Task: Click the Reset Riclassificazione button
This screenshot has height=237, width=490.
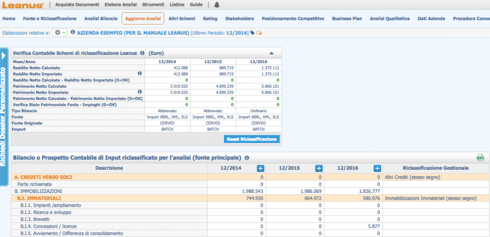Action: [x=252, y=139]
